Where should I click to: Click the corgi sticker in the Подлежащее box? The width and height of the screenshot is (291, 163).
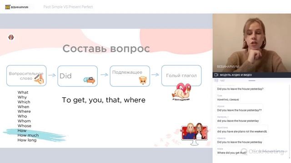[143, 81]
